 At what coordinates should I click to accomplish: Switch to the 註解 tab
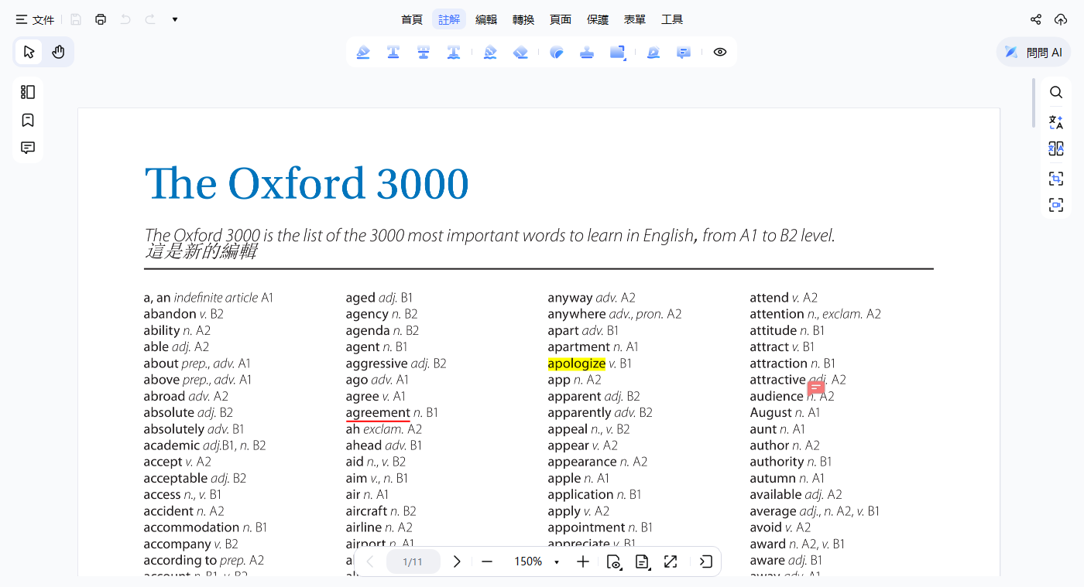449,19
